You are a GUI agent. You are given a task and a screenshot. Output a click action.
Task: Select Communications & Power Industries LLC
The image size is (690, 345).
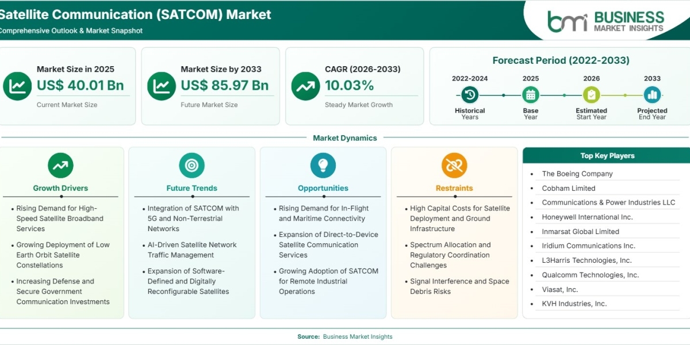point(608,202)
